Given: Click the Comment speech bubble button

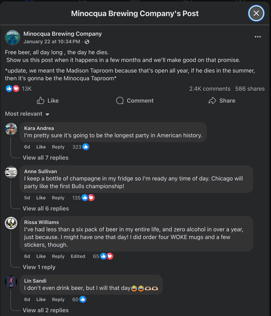Looking at the screenshot, I should click(x=135, y=101).
